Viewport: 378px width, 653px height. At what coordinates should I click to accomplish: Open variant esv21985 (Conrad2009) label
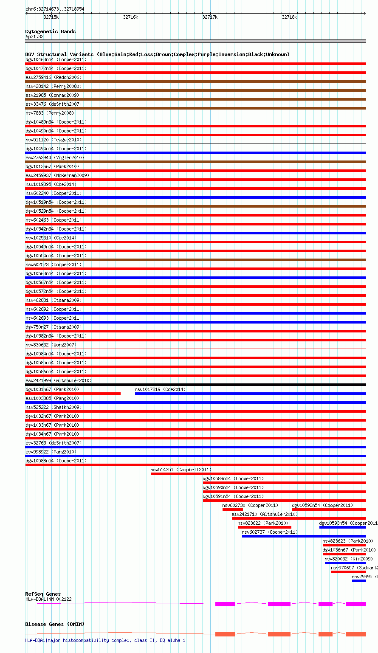click(x=52, y=95)
